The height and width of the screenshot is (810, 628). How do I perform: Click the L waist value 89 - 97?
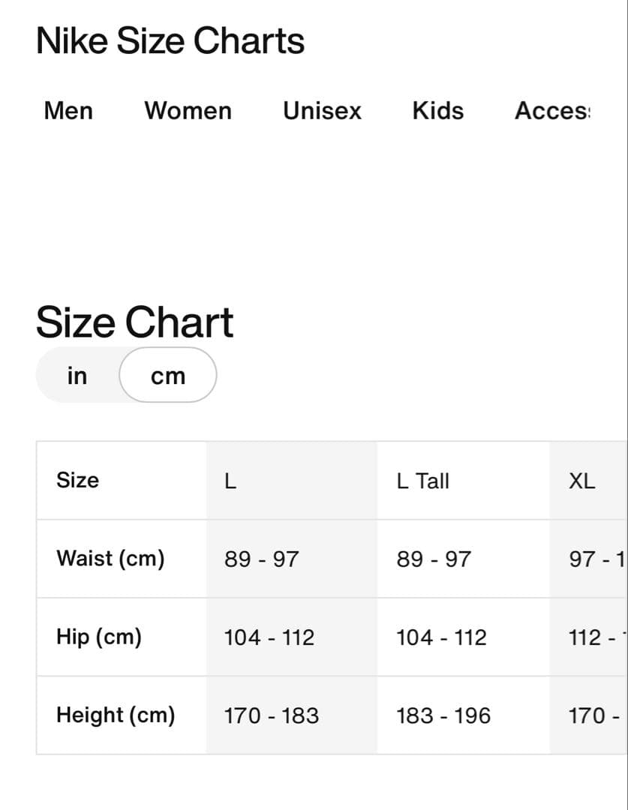261,559
